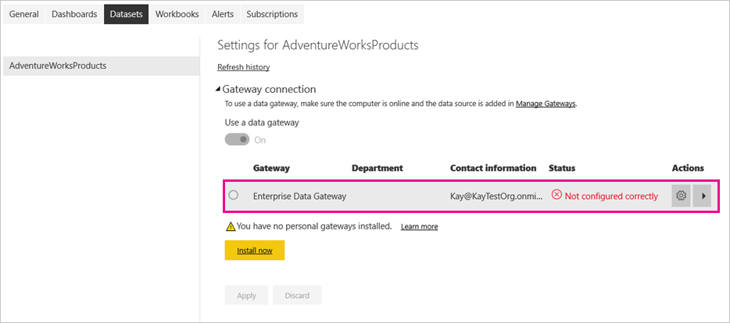This screenshot has height=323, width=730.
Task: Click the Install now button
Action: pyautogui.click(x=255, y=250)
